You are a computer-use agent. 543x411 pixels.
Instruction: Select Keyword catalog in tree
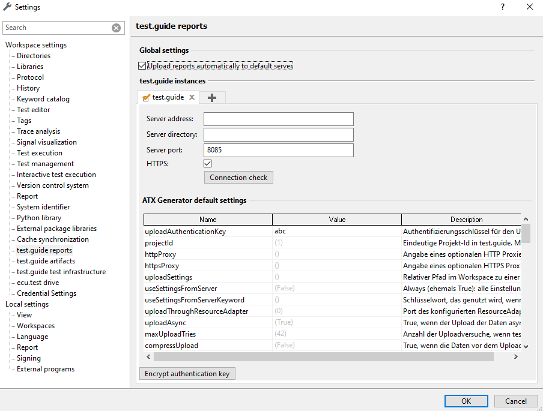pos(43,99)
